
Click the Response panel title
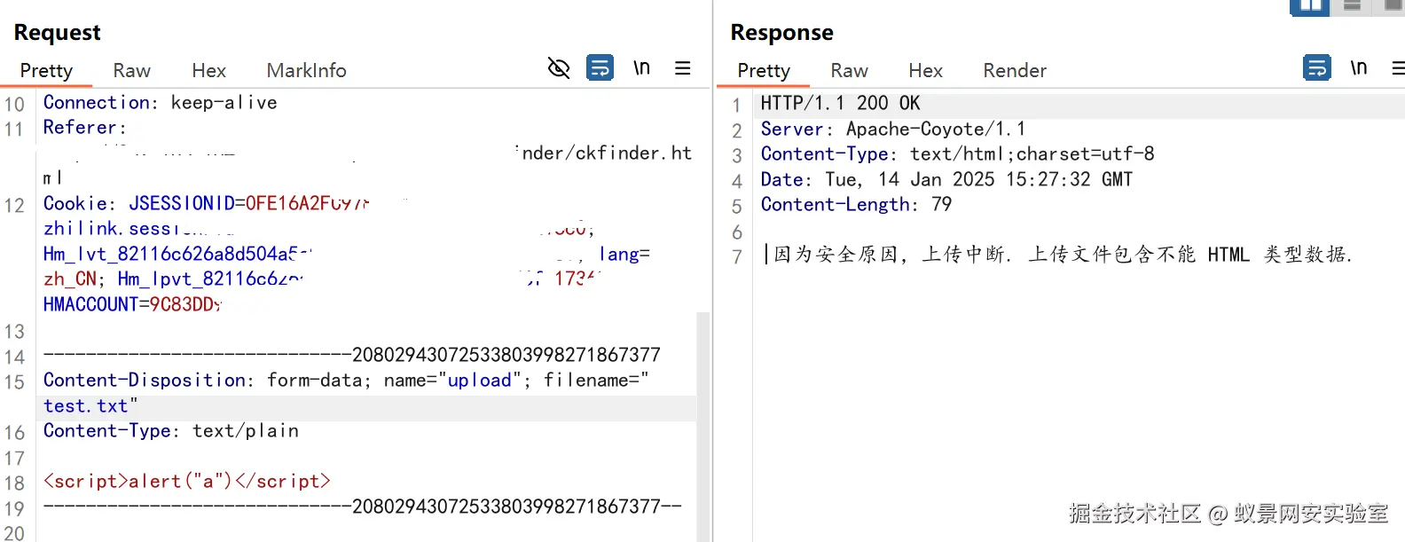coord(781,33)
